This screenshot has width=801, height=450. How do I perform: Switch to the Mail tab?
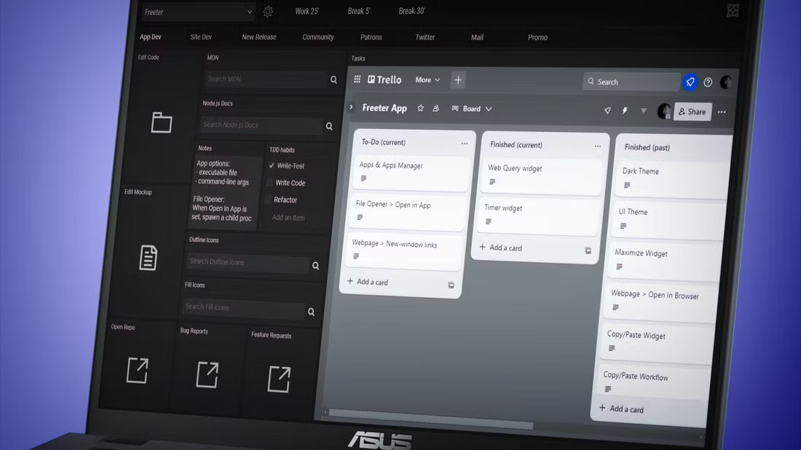coord(477,37)
